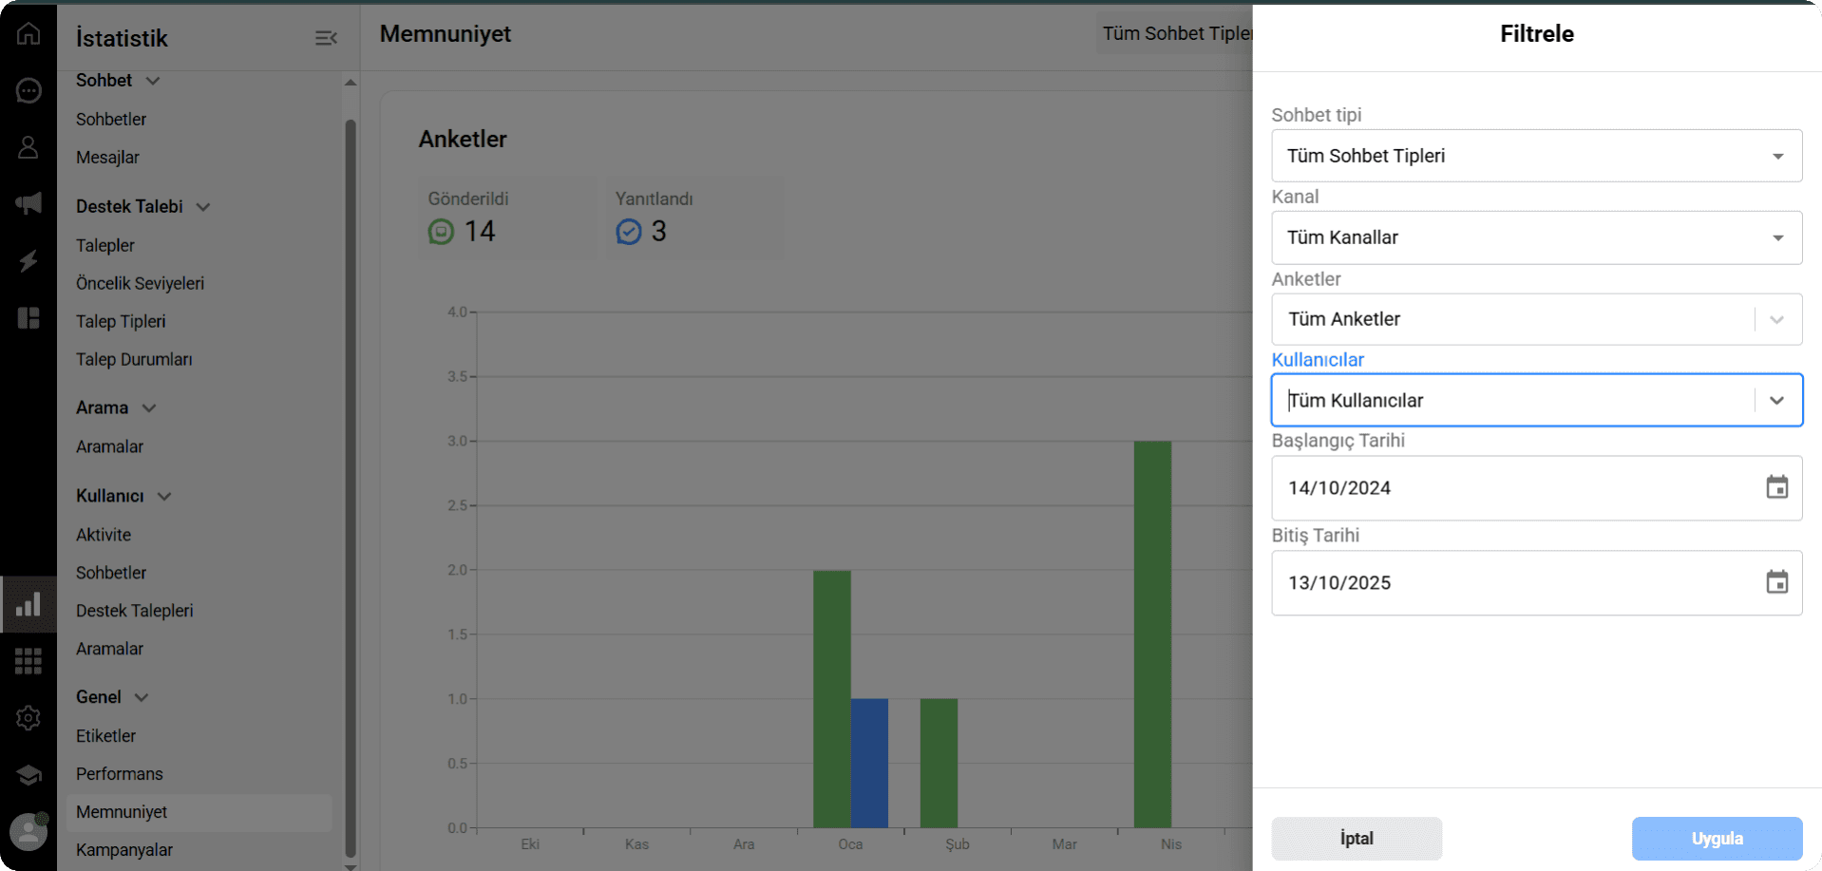Click the Gönderildi green smiley icon
1822x871 pixels.
point(441,232)
